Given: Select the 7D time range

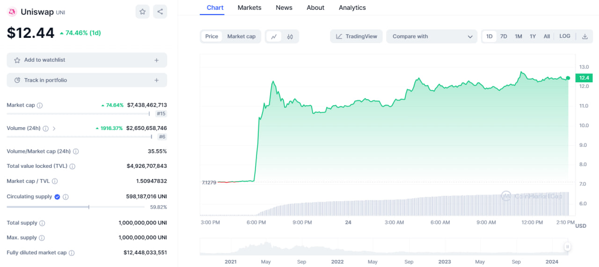Looking at the screenshot, I should pyautogui.click(x=504, y=36).
